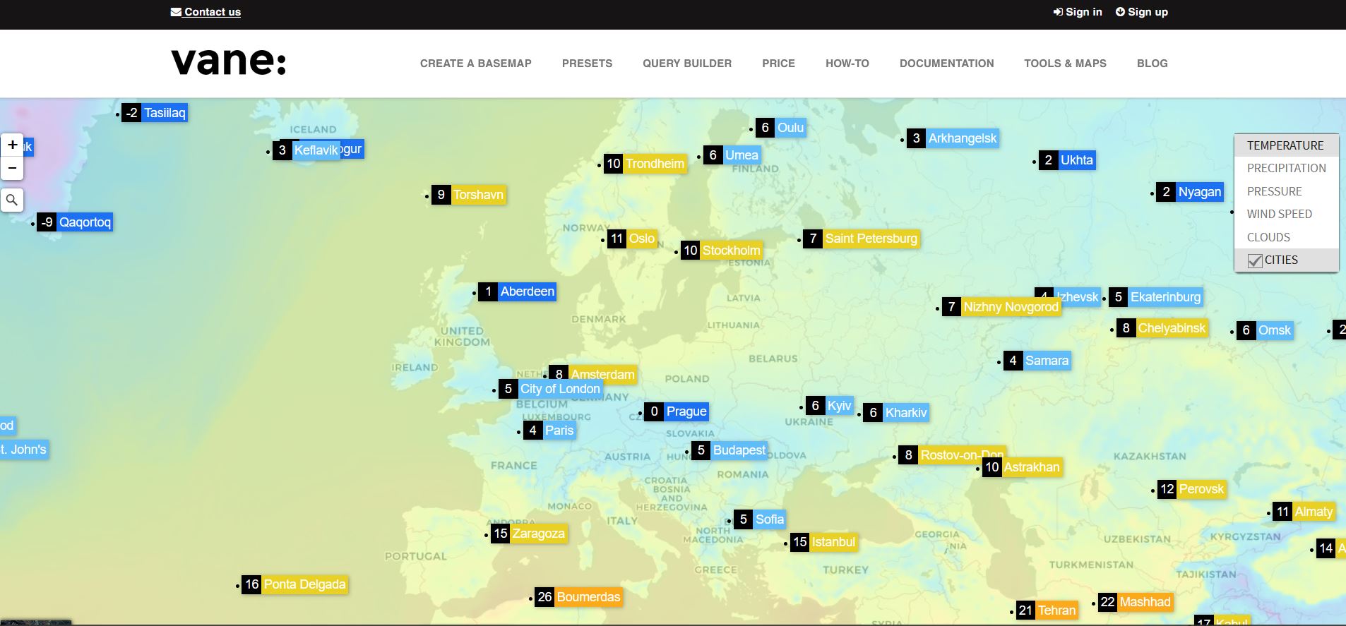Open the map search magnifier tool
1346x626 pixels.
click(x=12, y=200)
